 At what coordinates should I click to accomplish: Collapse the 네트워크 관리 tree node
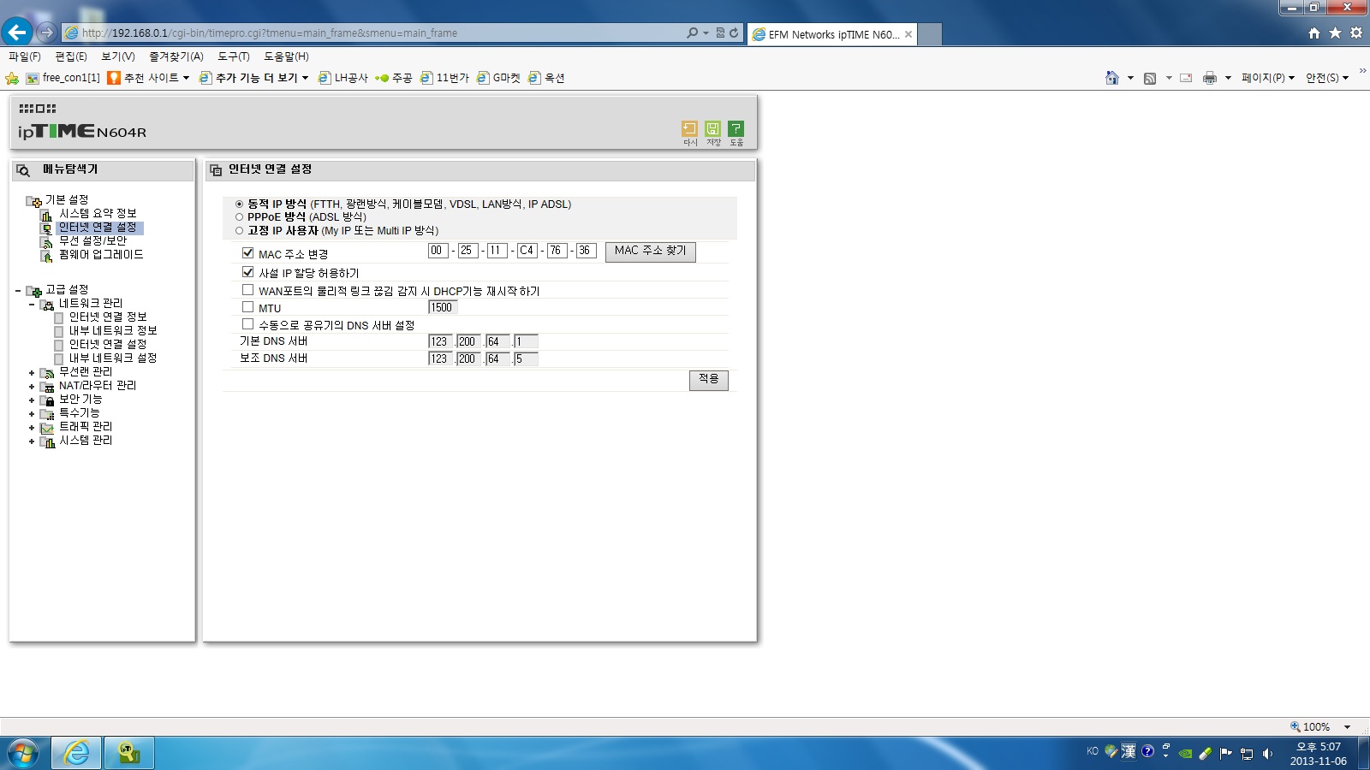coord(32,305)
